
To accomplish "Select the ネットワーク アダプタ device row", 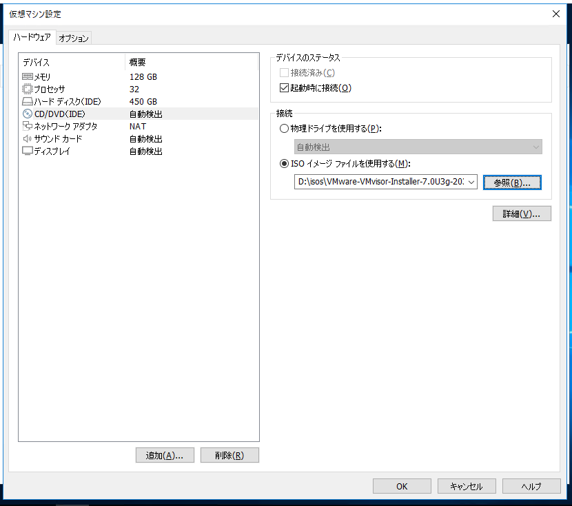I will (139, 126).
